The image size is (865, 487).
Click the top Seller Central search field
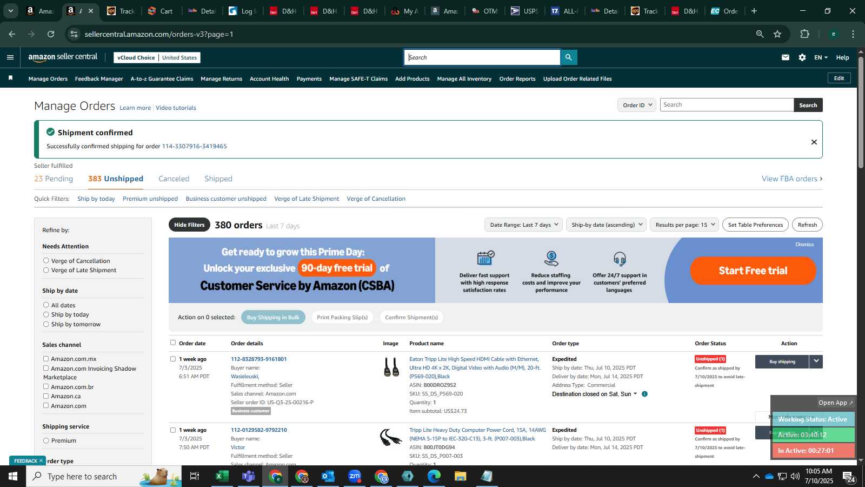pyautogui.click(x=482, y=57)
